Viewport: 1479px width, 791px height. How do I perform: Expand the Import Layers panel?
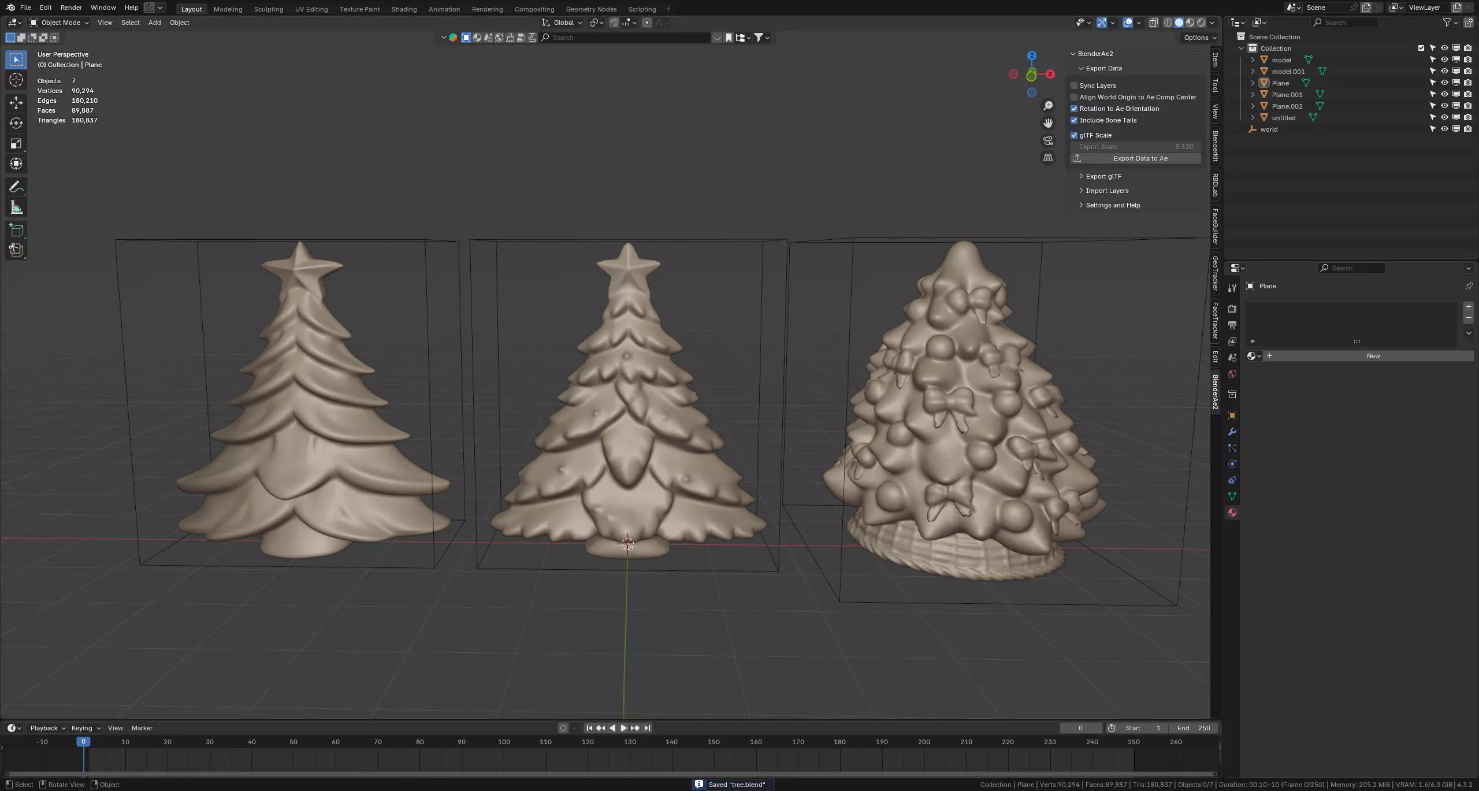[x=1106, y=191]
